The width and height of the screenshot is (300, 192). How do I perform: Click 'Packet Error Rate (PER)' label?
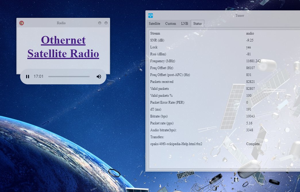coord(167,102)
